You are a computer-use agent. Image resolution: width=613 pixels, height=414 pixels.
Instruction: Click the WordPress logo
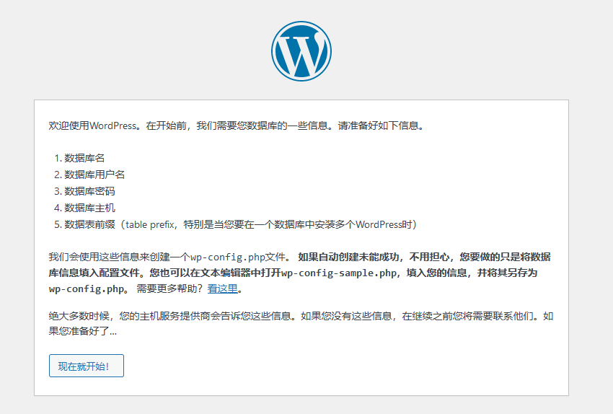coord(301,51)
